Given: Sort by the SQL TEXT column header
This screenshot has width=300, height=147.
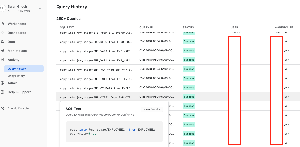Looking at the screenshot, I should [x=67, y=27].
